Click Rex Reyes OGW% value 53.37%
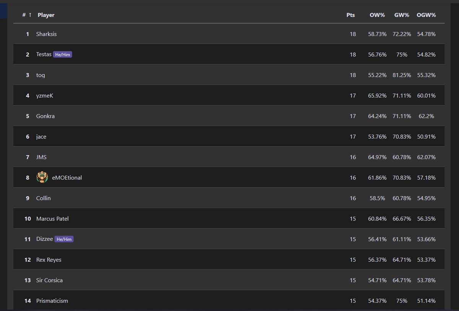Viewport: 459px width, 311px height. click(426, 260)
